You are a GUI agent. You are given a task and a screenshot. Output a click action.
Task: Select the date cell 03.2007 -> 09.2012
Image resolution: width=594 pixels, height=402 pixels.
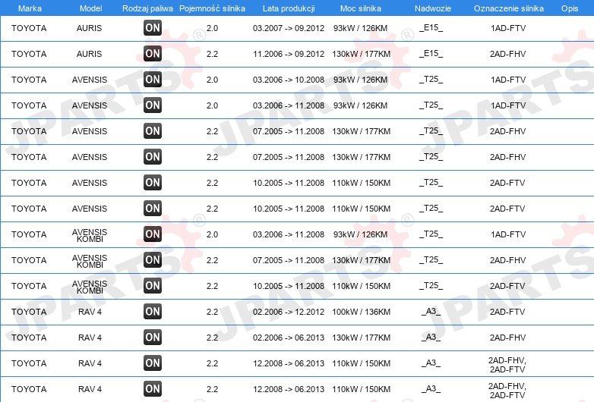click(289, 28)
